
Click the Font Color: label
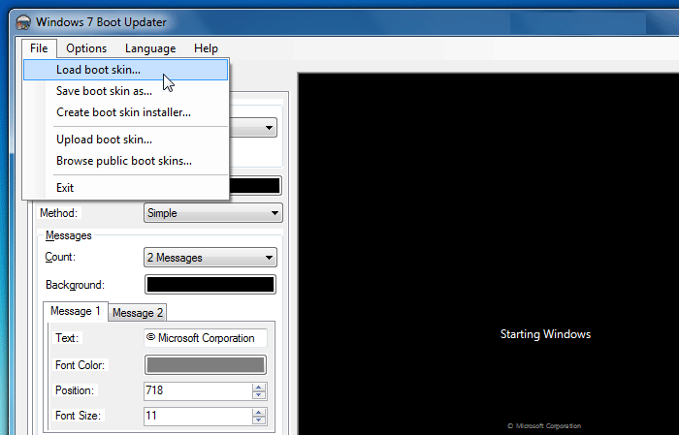coord(80,365)
